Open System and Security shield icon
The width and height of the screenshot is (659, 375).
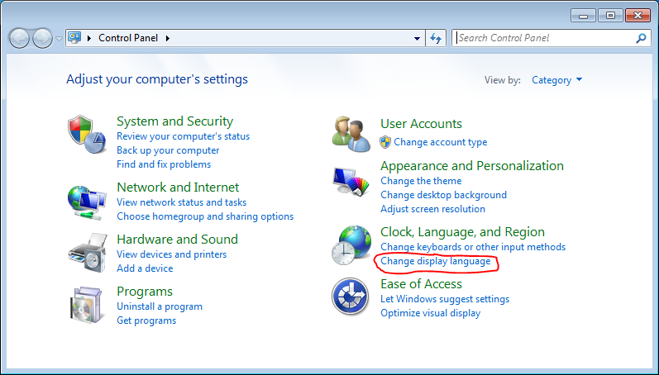tap(86, 135)
